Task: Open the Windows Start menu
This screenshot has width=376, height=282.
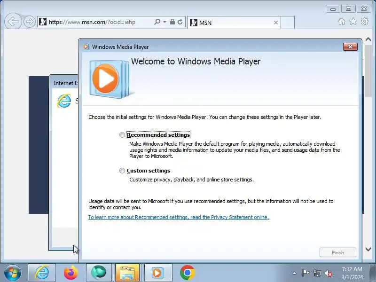Action: (12, 273)
